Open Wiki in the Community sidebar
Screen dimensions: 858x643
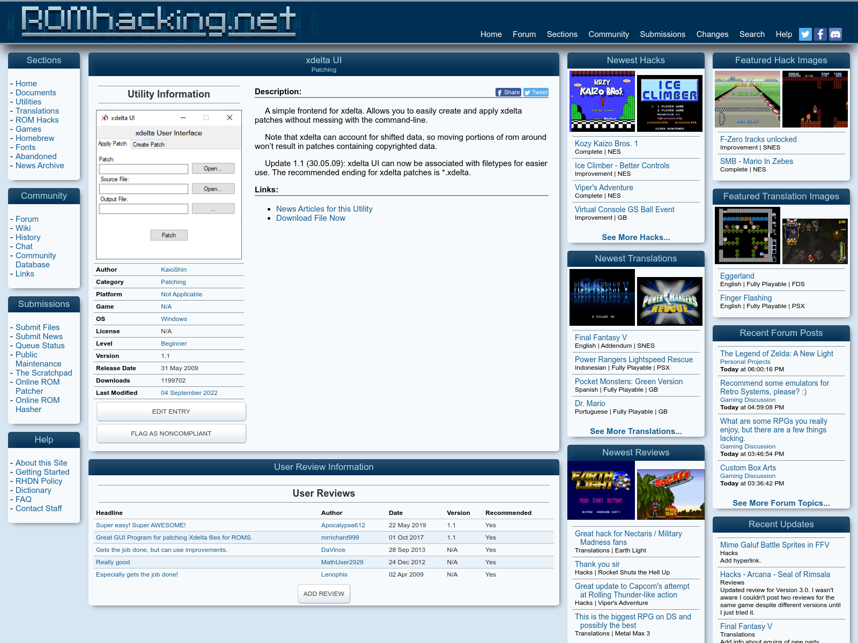pyautogui.click(x=23, y=228)
